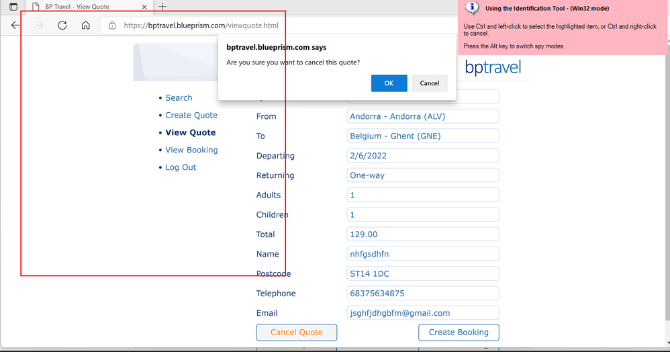Image resolution: width=670 pixels, height=352 pixels.
Task: Click the padlock site info icon
Action: click(112, 26)
